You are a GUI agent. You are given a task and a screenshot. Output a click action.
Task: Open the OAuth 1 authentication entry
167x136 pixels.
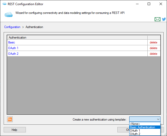point(13,48)
